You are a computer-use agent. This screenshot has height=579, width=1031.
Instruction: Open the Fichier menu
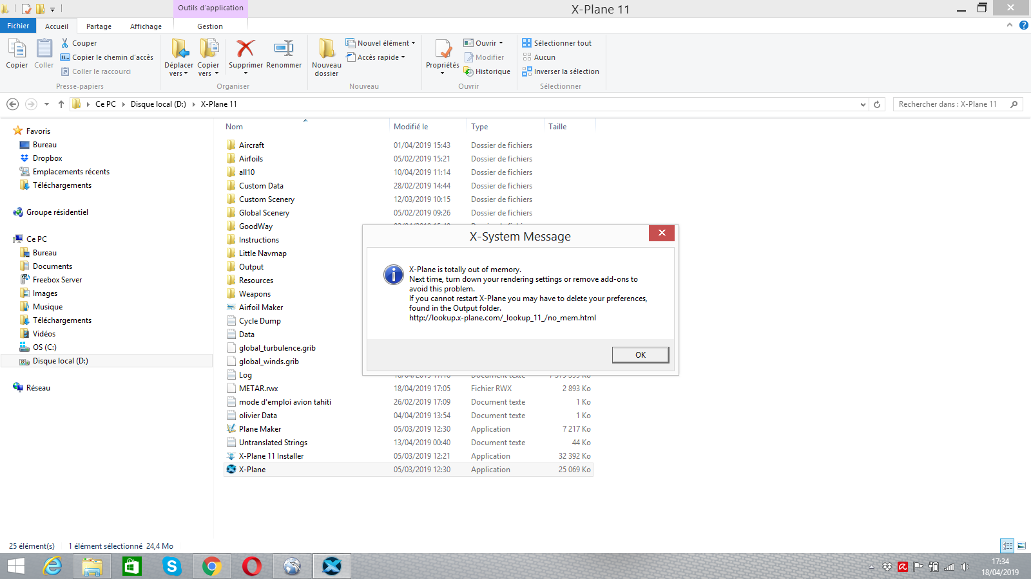pos(18,26)
